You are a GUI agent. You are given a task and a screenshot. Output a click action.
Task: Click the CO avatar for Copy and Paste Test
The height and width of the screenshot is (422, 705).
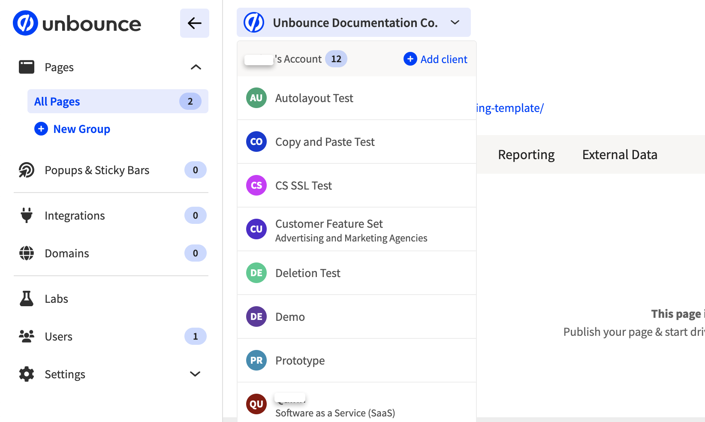[256, 142]
